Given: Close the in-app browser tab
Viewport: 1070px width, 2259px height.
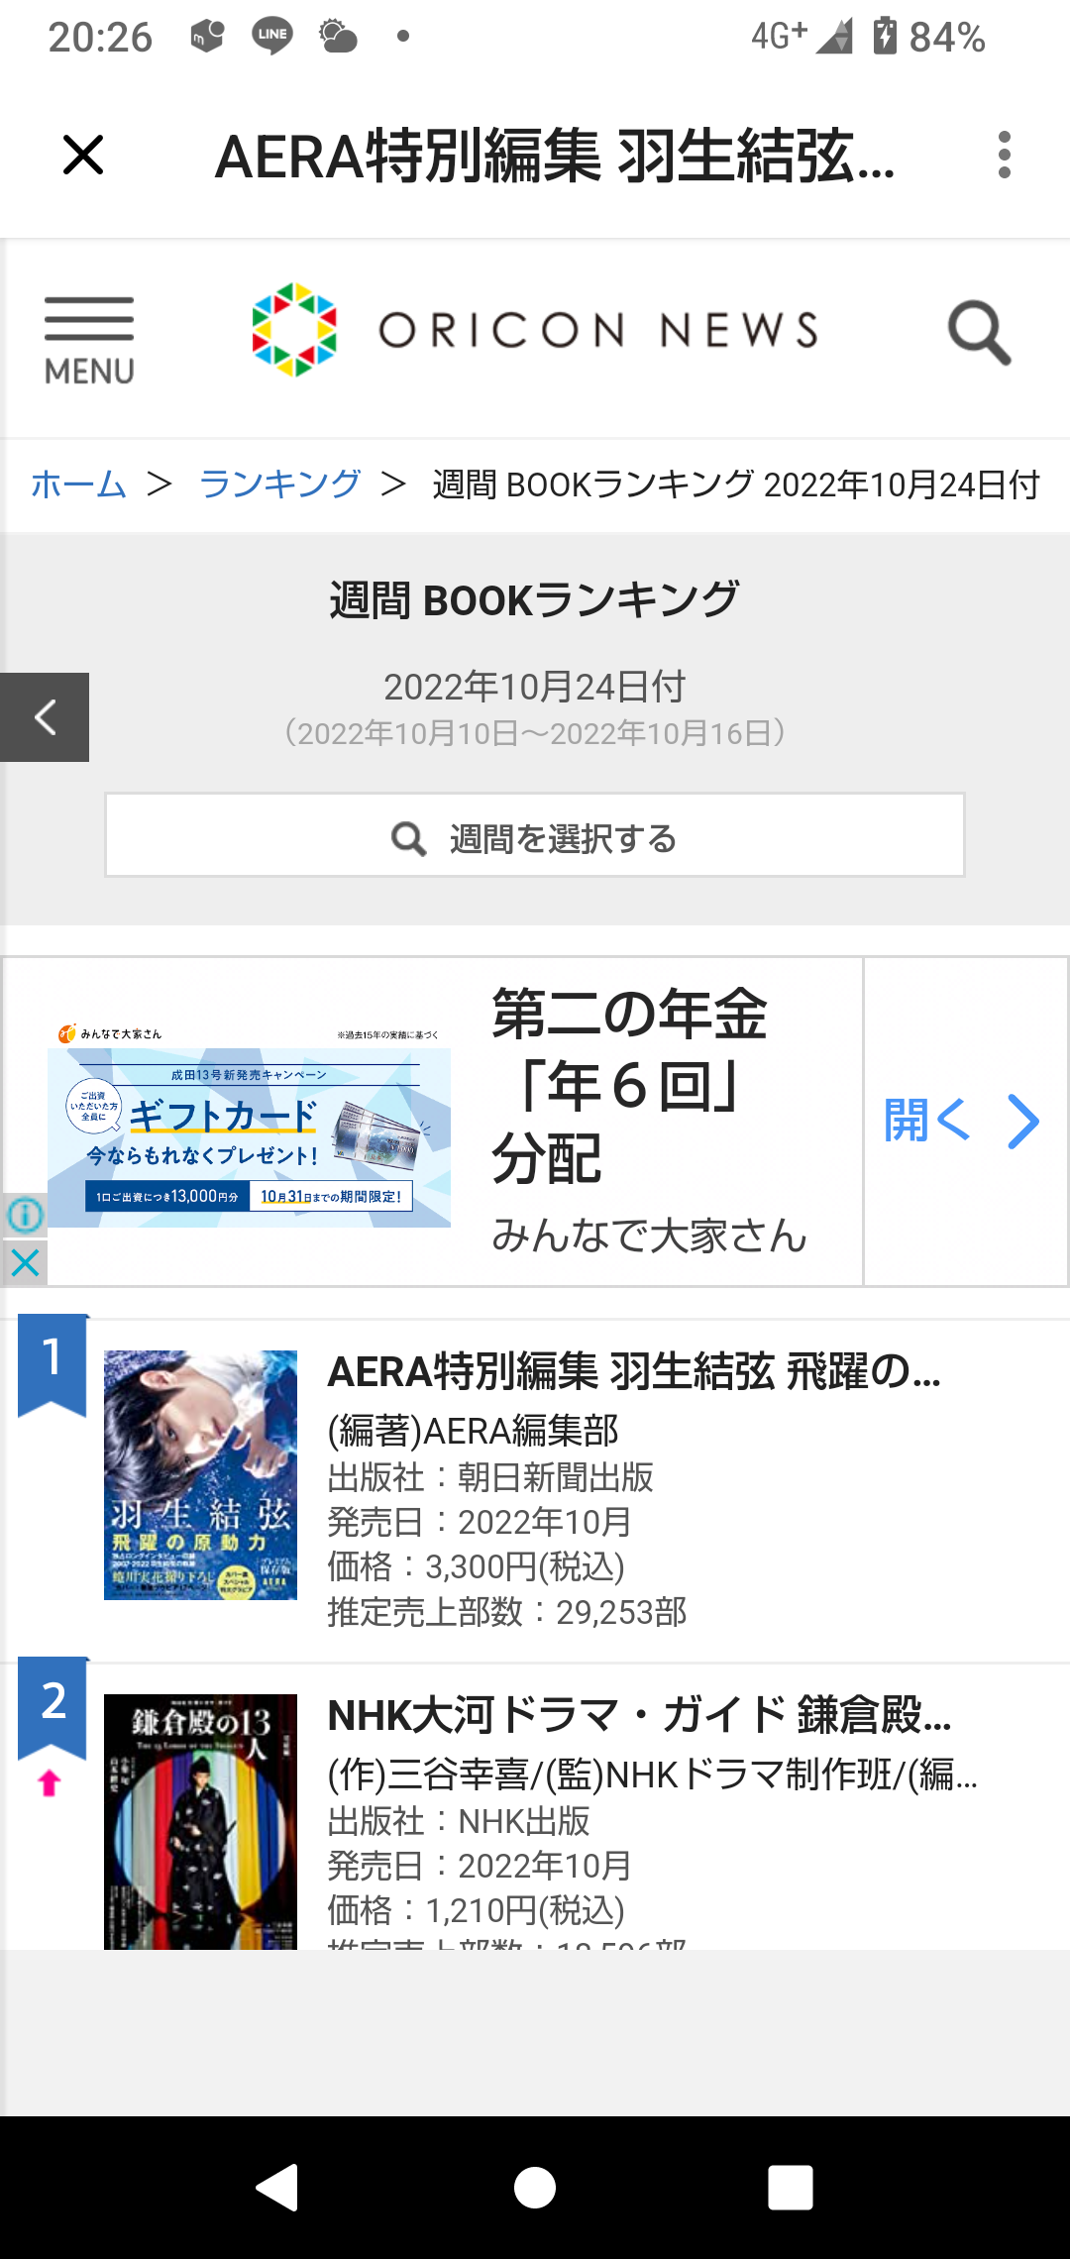Looking at the screenshot, I should (x=83, y=156).
